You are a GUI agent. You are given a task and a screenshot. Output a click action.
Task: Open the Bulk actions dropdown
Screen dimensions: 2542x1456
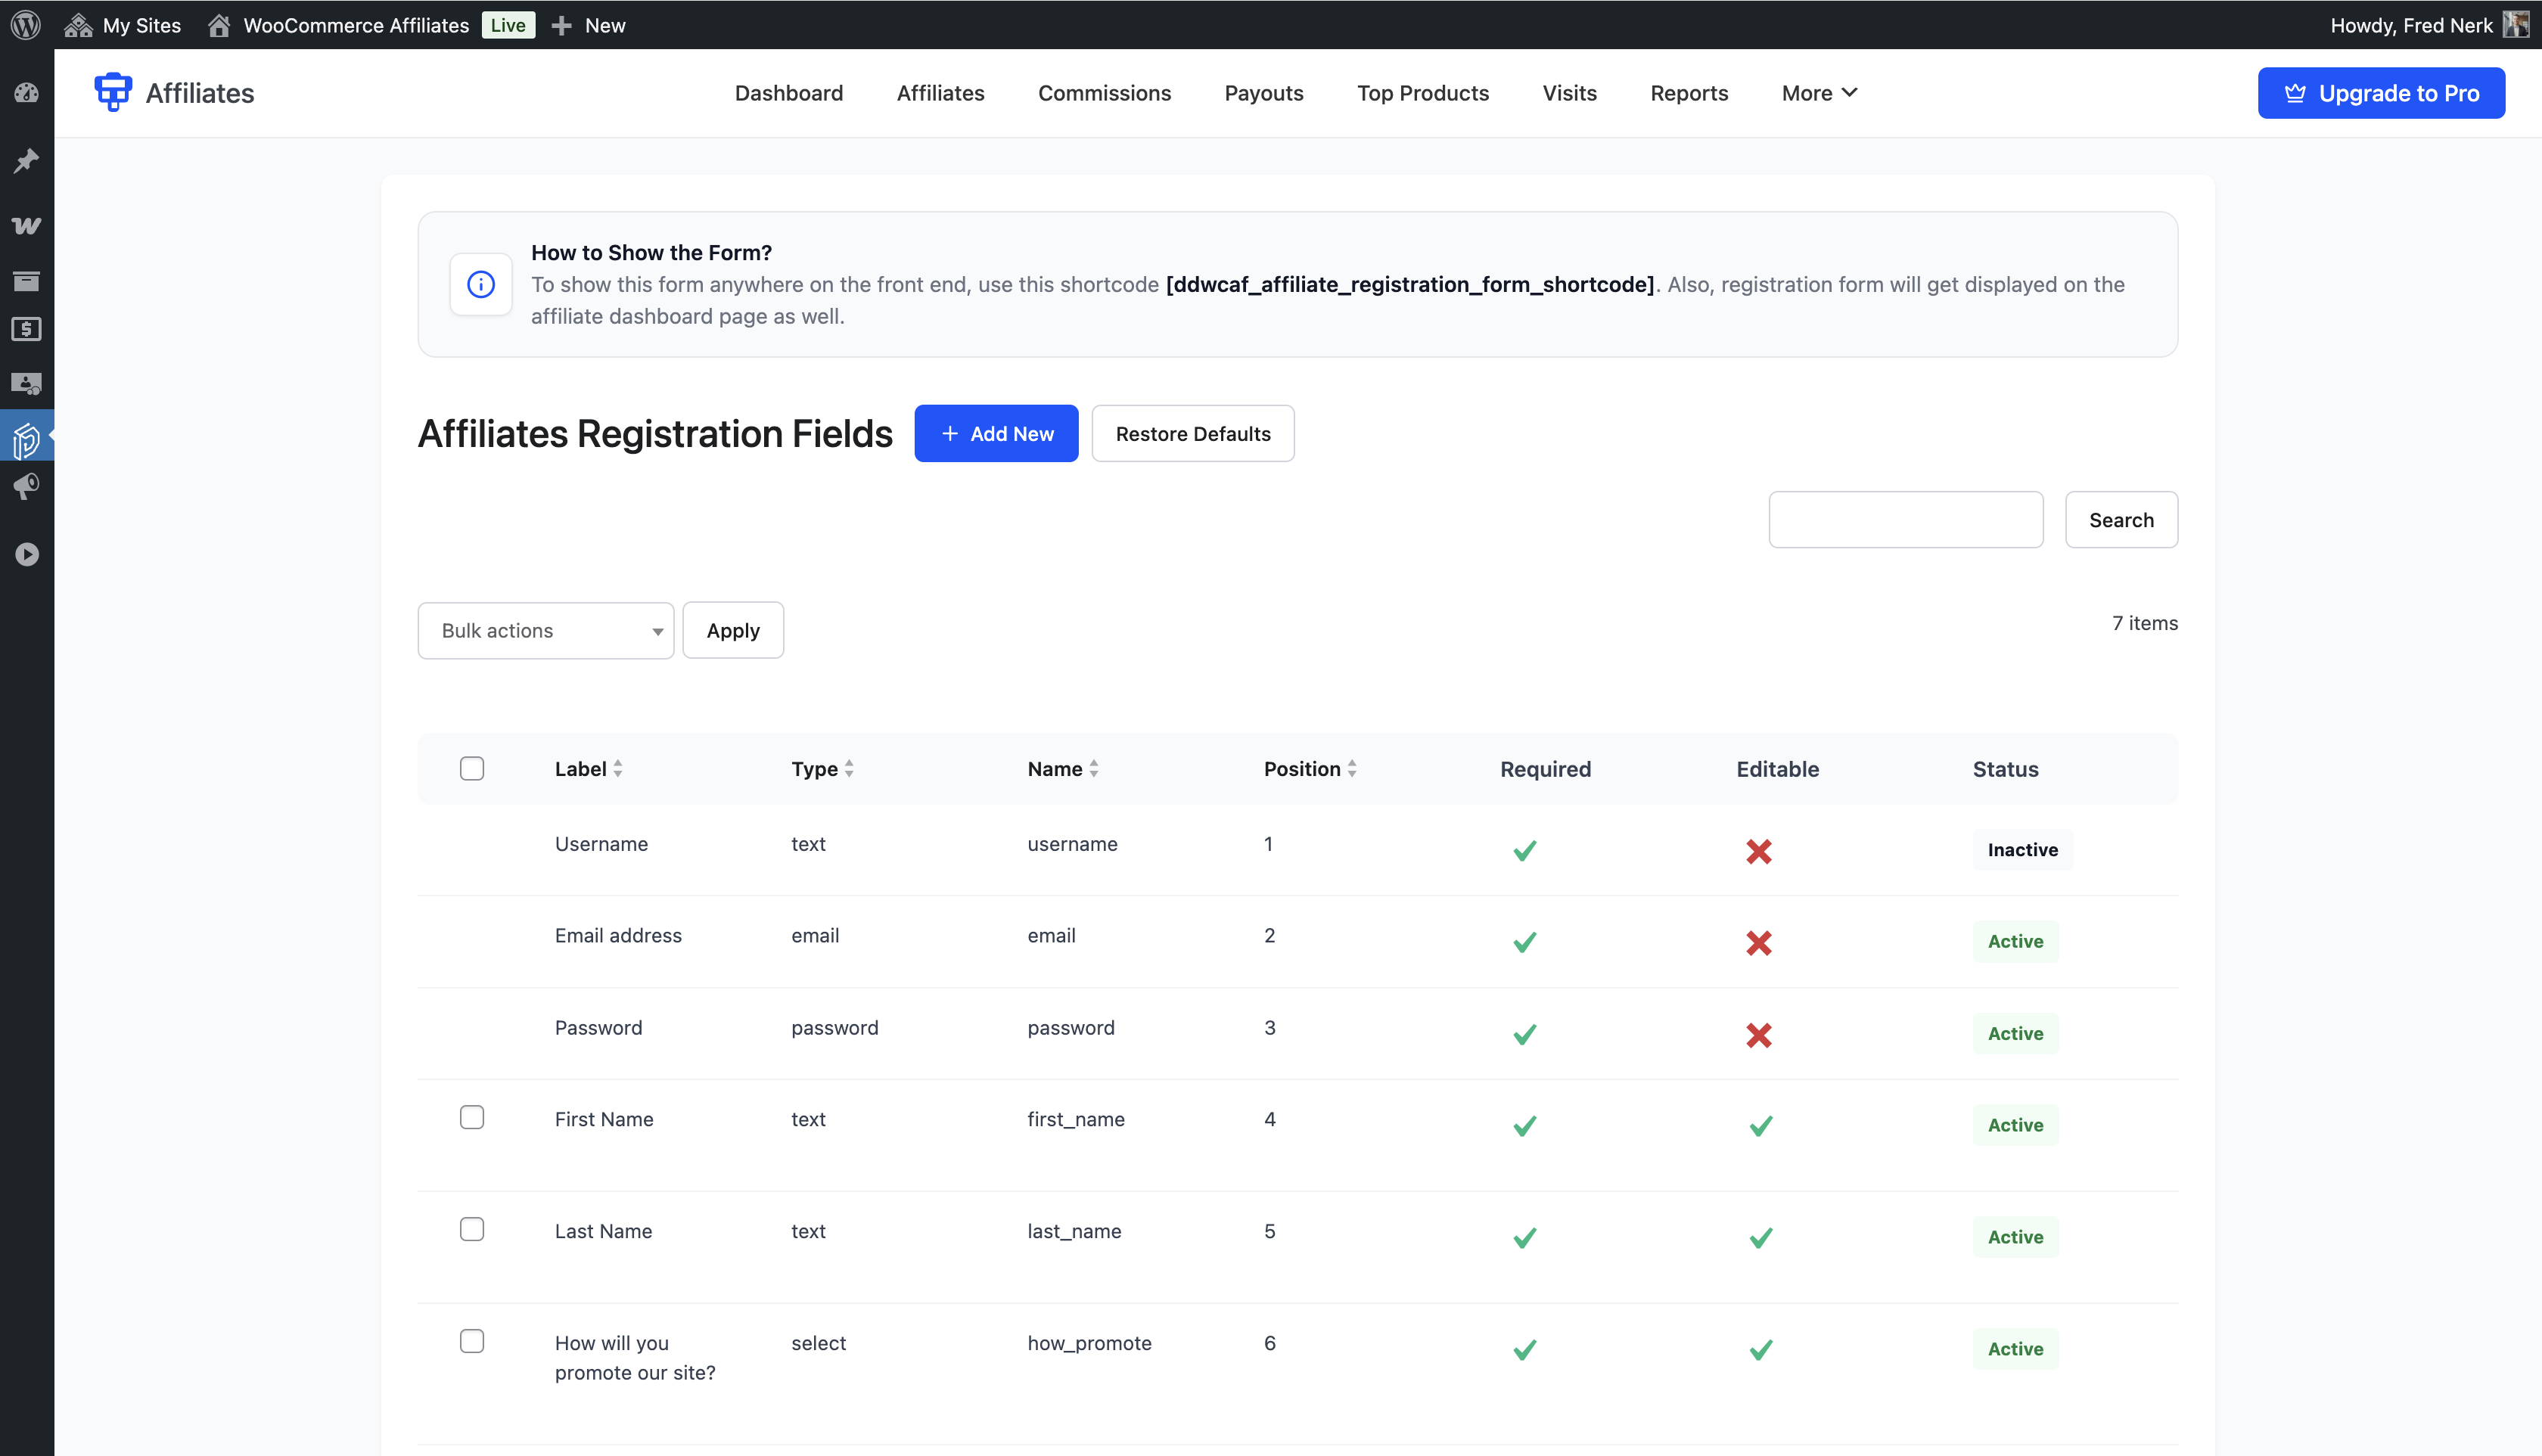[x=546, y=630]
